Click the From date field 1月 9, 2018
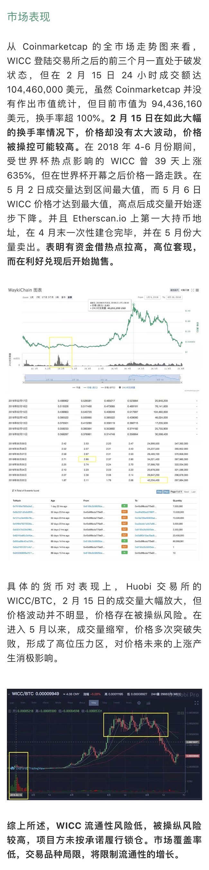Screen dimensions: 209x870 (152, 297)
